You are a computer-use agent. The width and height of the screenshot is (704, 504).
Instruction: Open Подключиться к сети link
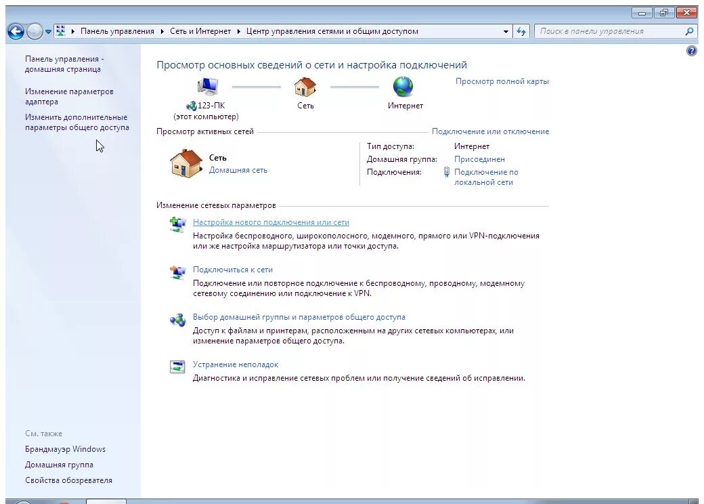(233, 270)
